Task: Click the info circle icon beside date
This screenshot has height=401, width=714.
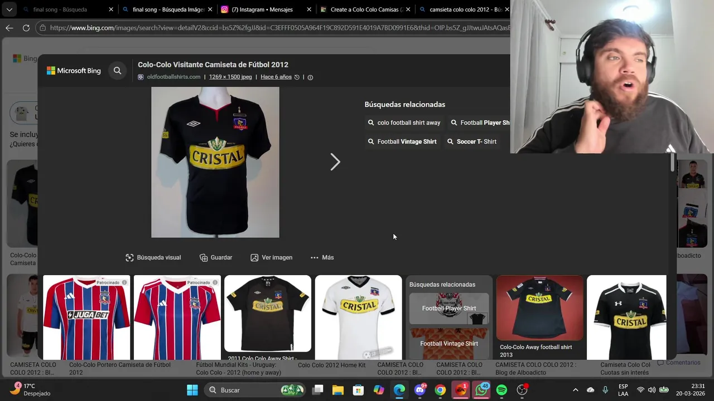Action: [x=310, y=77]
